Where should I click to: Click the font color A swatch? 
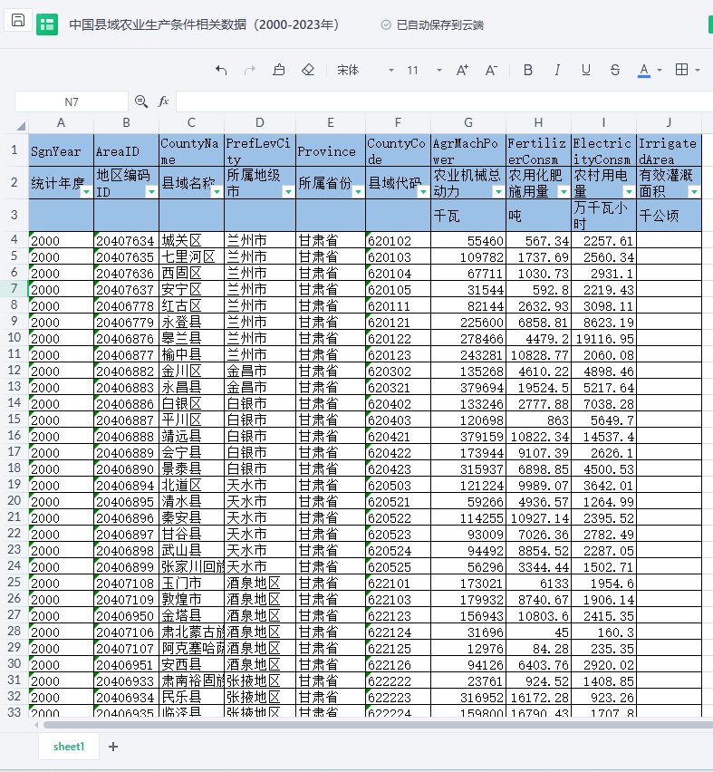644,70
